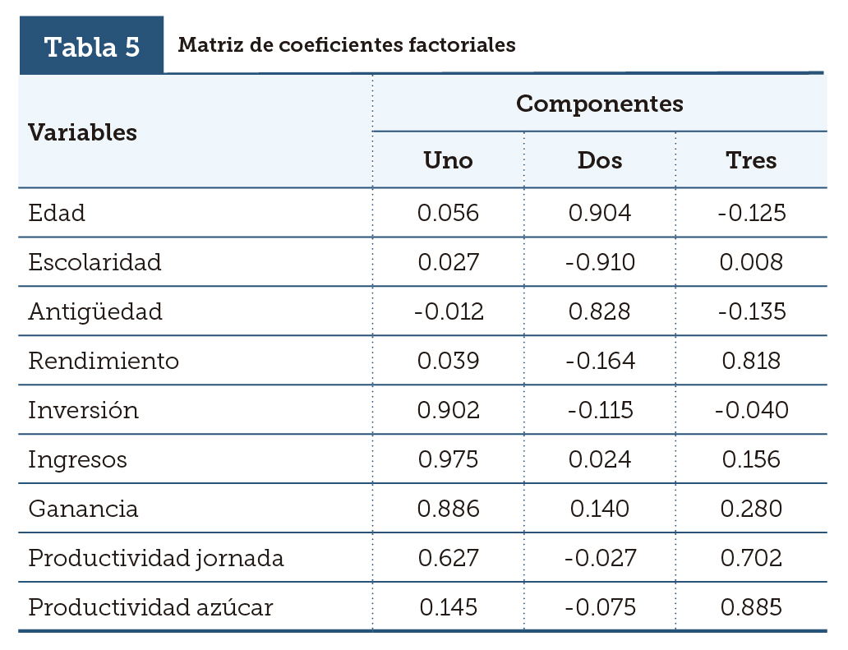Select the "Escolaridad" row label

[x=94, y=262]
